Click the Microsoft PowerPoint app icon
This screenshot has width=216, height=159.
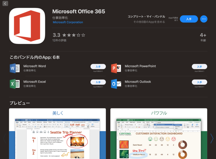coord(116,68)
